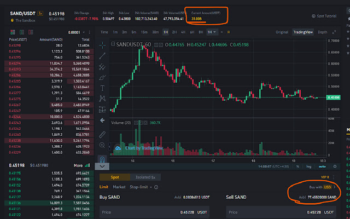
Task: Click Buy with USD link
Action: (x=322, y=187)
